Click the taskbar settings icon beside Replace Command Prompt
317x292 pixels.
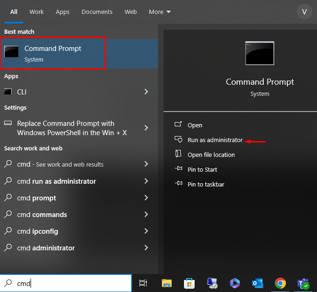[x=8, y=123]
